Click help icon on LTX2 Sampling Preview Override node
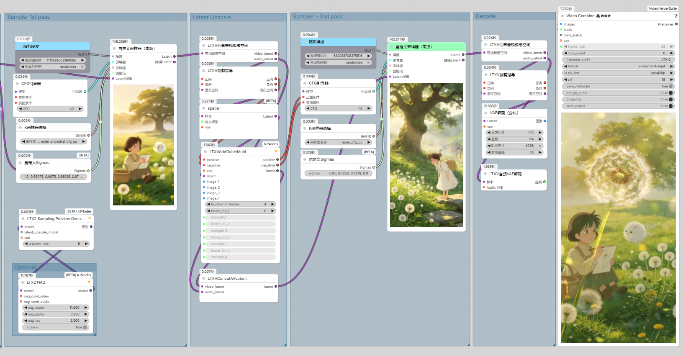Image resolution: width=683 pixels, height=356 pixels. (89, 219)
